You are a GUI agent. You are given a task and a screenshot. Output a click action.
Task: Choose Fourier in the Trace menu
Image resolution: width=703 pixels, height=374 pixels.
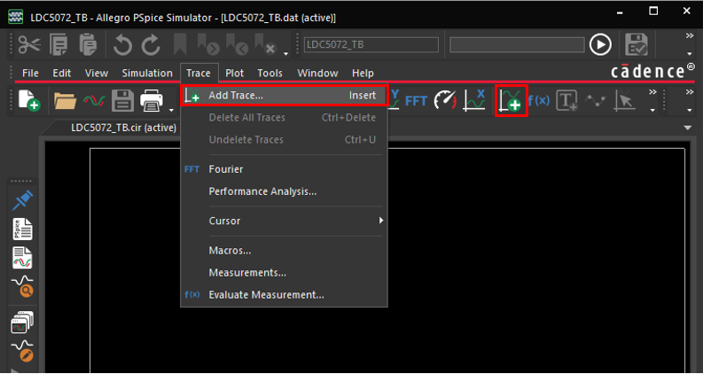(225, 168)
